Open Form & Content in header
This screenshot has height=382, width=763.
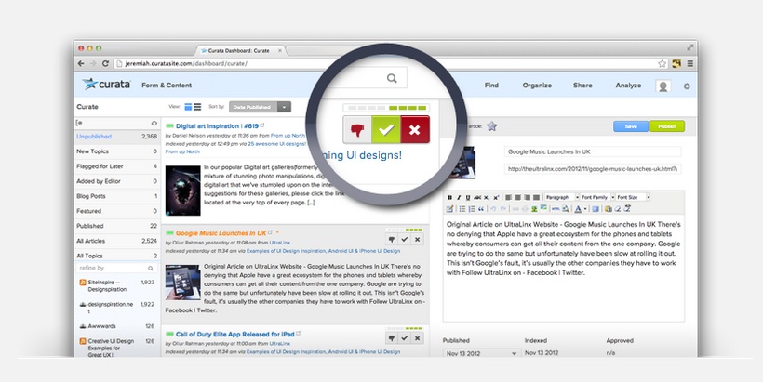(x=167, y=86)
